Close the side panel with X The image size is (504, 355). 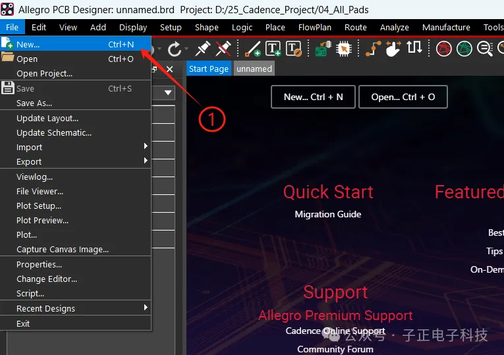[x=170, y=69]
